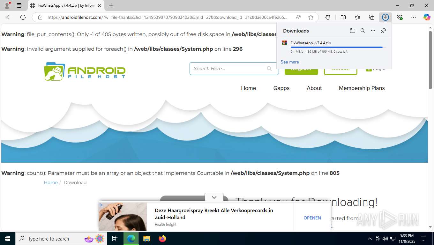The image size is (434, 245).
Task: Add this page to favorites
Action: 311,17
